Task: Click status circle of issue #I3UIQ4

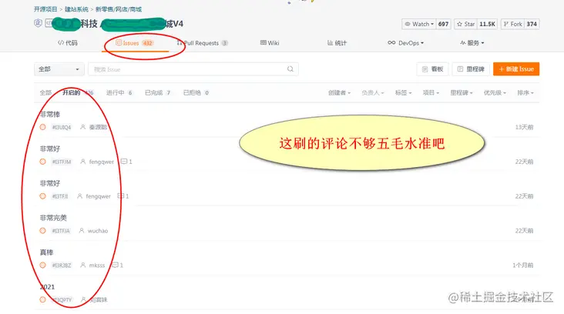Action: [42, 127]
